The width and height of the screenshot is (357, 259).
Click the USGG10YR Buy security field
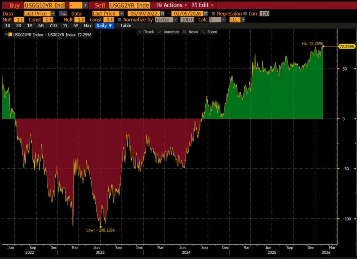(x=44, y=5)
